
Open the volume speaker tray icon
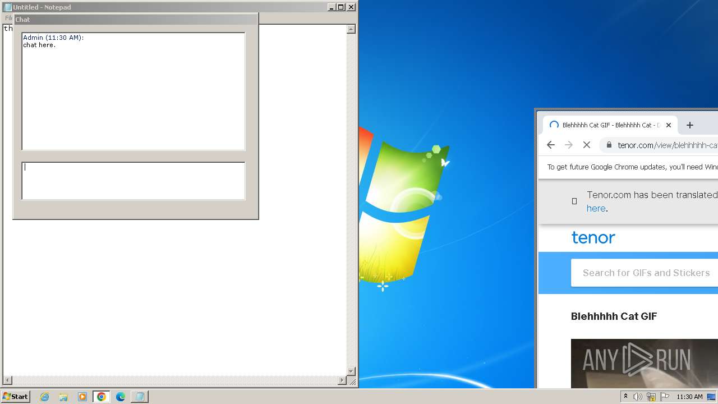coord(638,397)
